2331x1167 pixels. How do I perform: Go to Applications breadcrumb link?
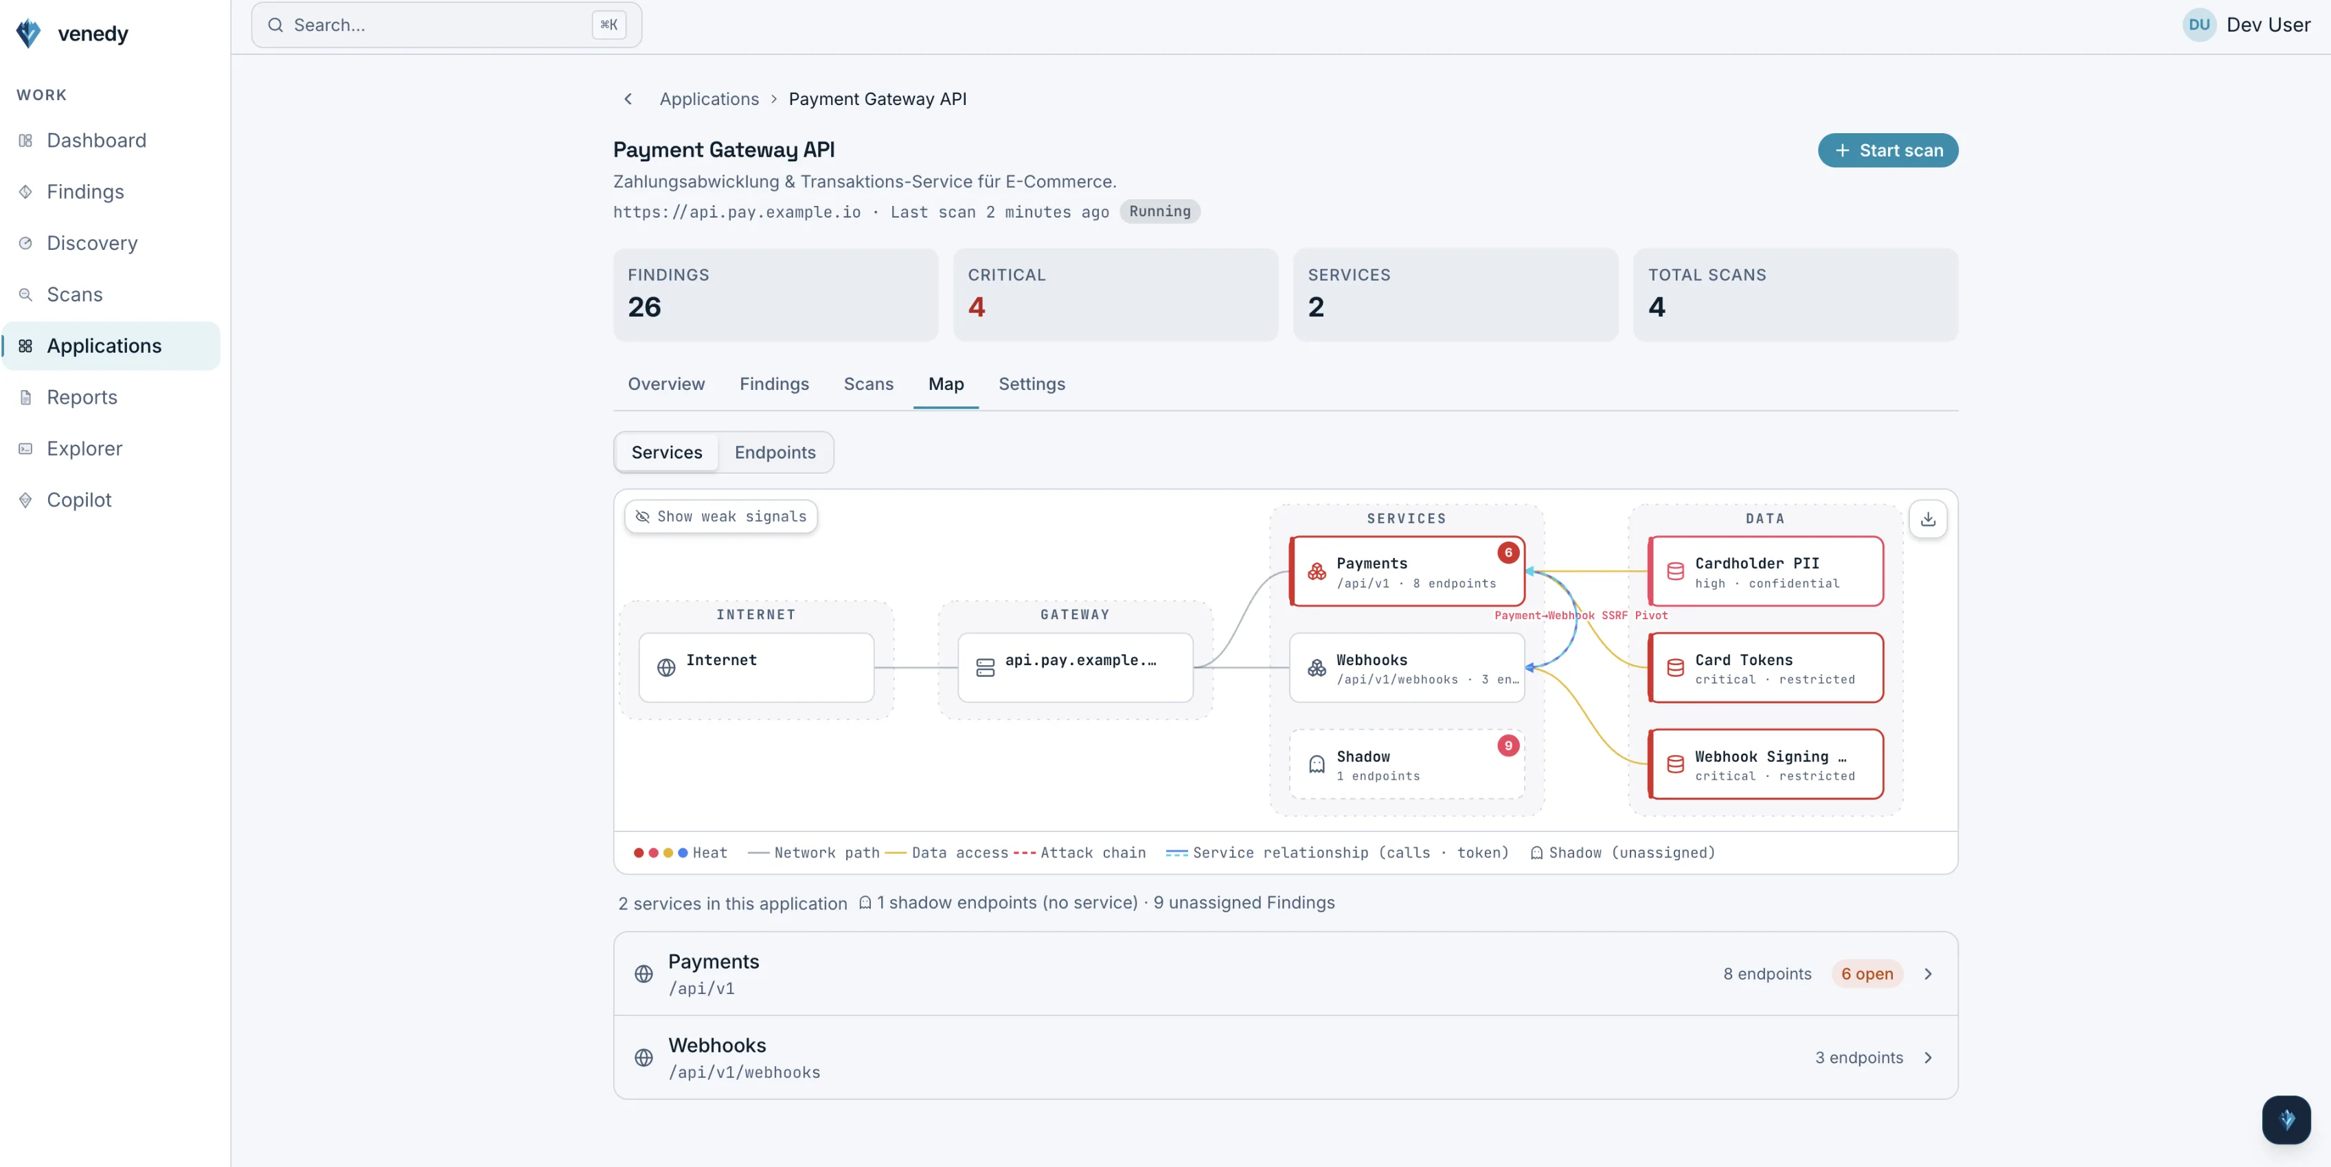pos(709,99)
